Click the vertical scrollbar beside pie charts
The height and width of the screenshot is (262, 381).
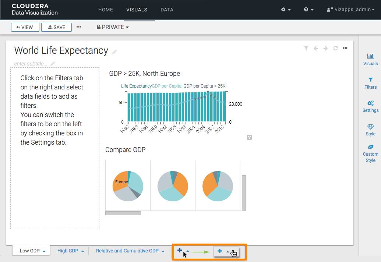click(244, 193)
